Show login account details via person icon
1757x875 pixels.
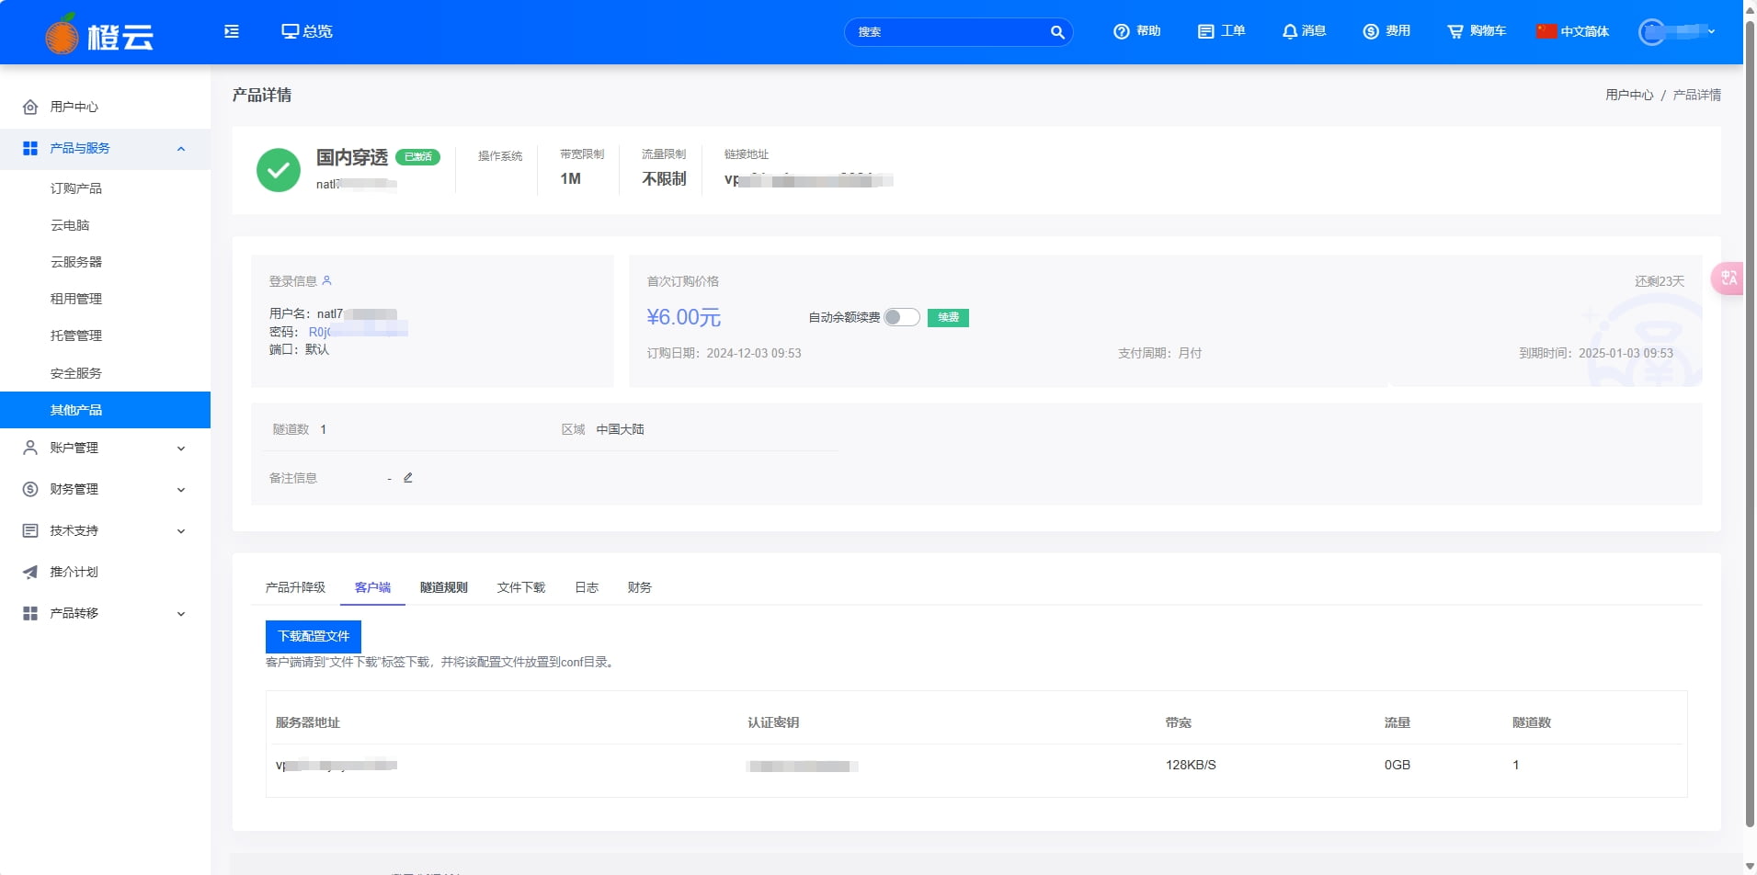[327, 280]
